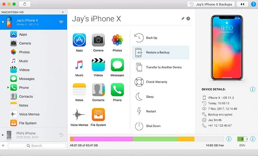This screenshot has height=156, width=258.
Task: Click the transfer arrows toolbar button
Action: [x=242, y=4]
